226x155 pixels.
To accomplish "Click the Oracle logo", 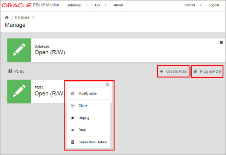I will (x=17, y=5).
